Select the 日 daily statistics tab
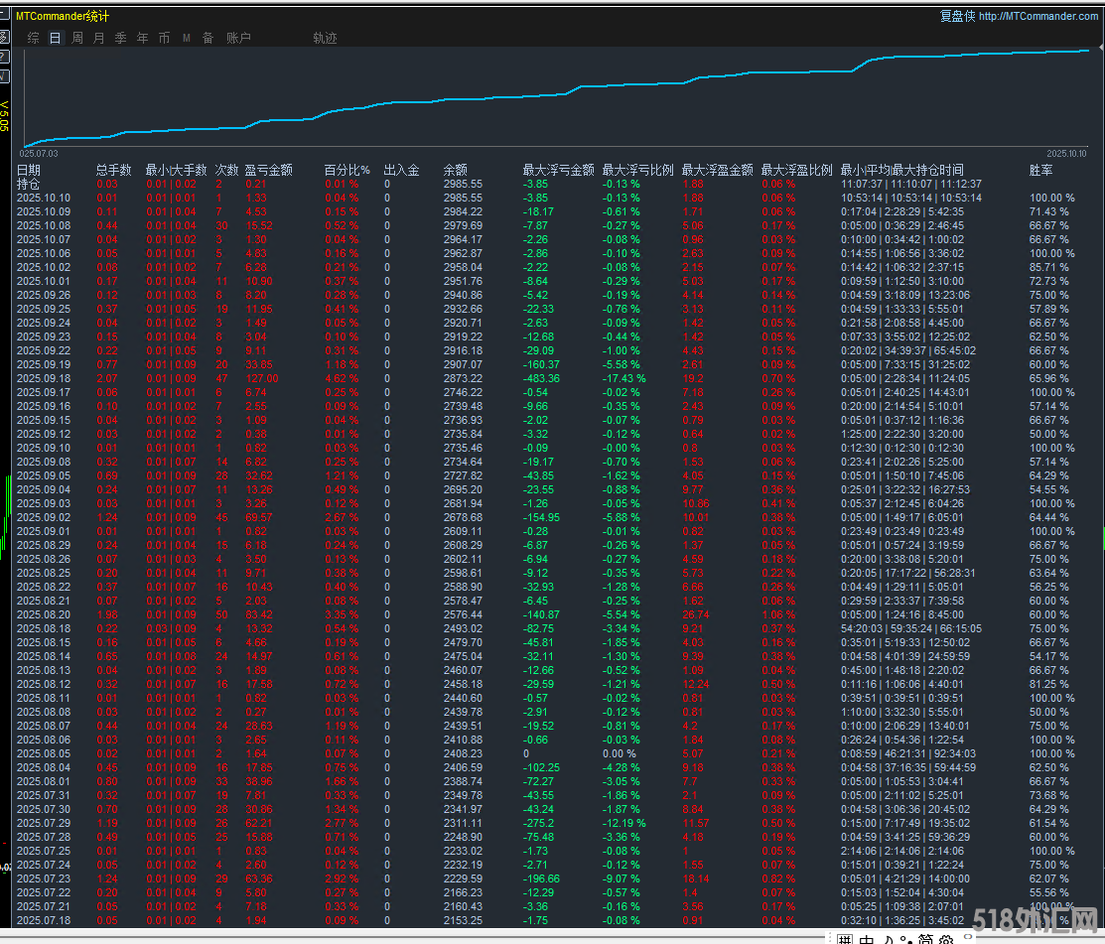Viewport: 1105px width, 944px height. point(56,38)
